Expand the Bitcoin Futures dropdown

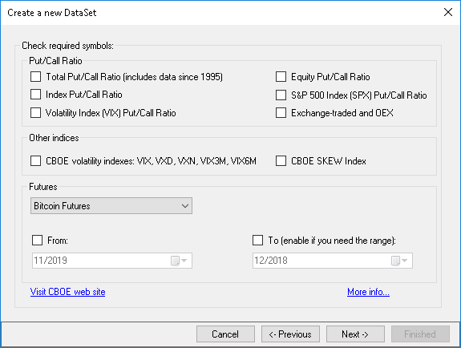pyautogui.click(x=111, y=205)
